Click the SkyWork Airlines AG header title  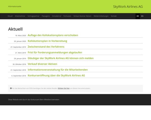[128, 7]
